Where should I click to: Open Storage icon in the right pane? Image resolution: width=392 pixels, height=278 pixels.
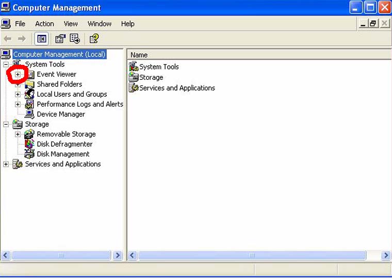click(134, 77)
